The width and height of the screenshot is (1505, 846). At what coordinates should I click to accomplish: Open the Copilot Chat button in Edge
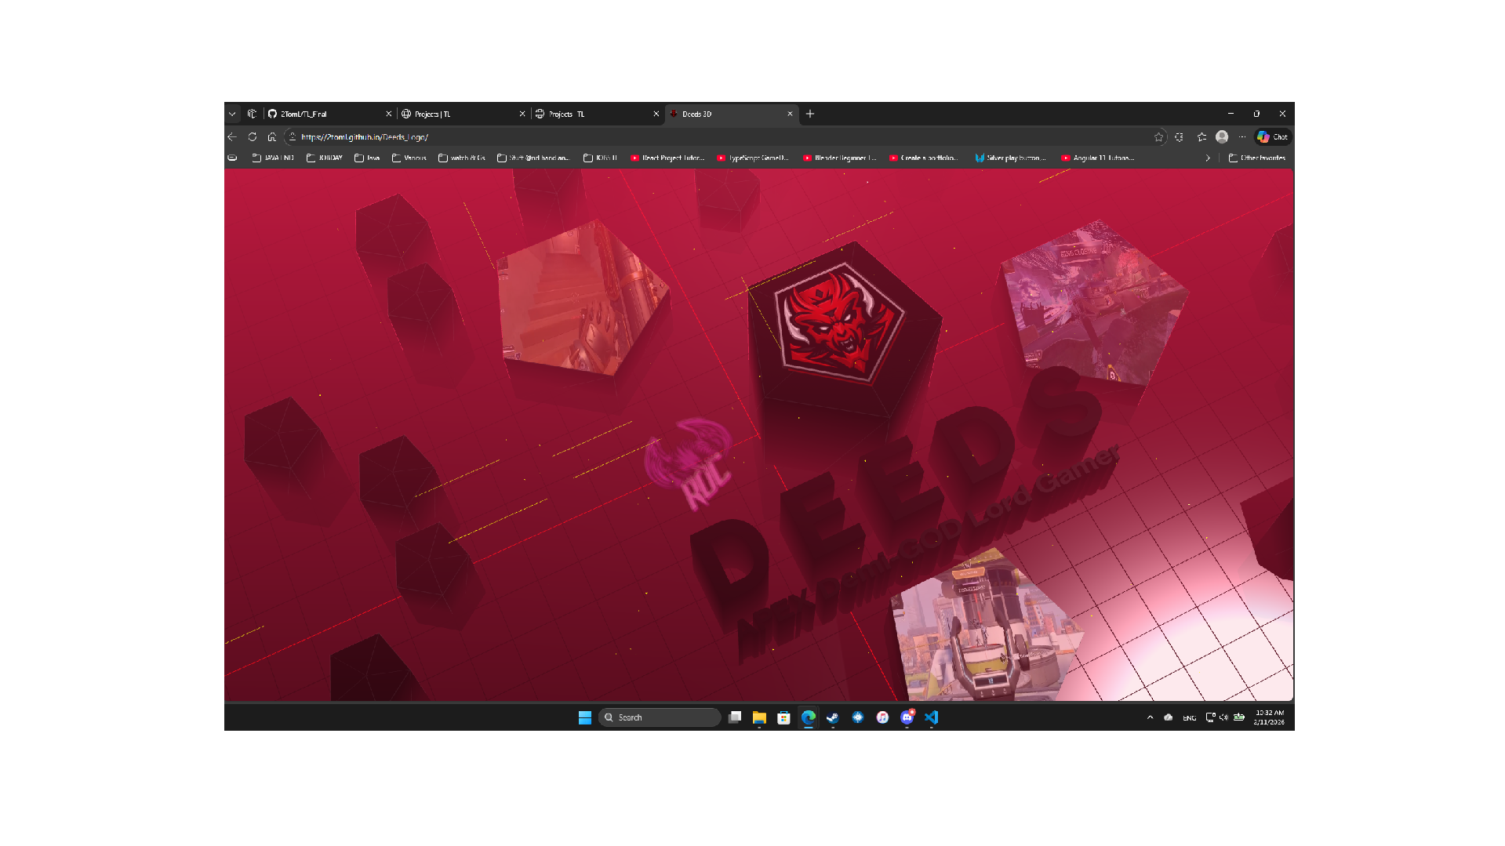click(x=1271, y=136)
